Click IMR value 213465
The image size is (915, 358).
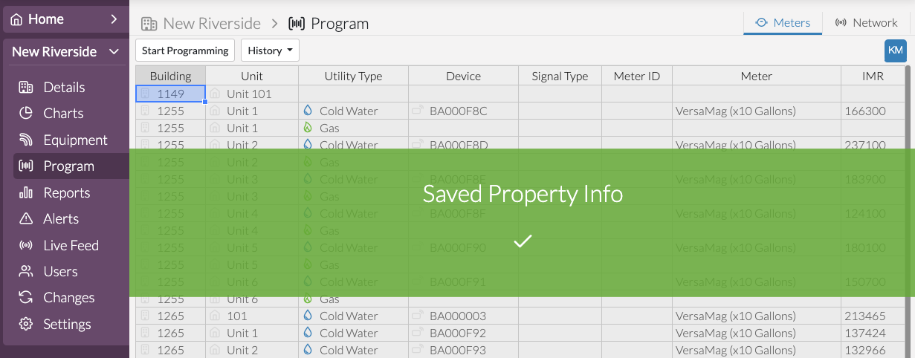[872, 316]
